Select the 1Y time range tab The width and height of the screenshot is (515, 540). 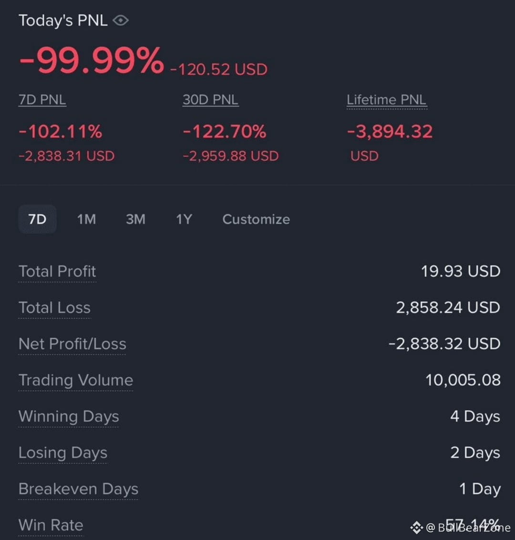(184, 219)
